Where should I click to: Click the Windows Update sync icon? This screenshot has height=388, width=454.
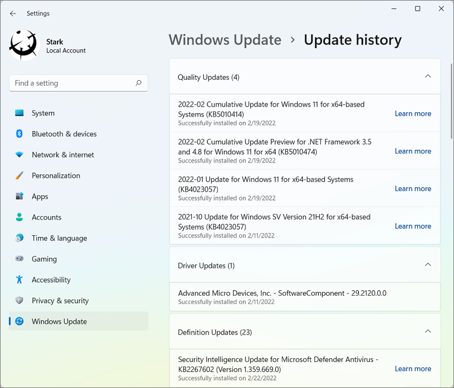[20, 321]
